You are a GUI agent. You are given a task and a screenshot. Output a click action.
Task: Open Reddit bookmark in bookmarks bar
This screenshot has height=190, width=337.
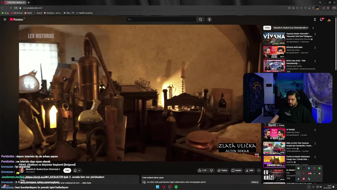coord(28,13)
